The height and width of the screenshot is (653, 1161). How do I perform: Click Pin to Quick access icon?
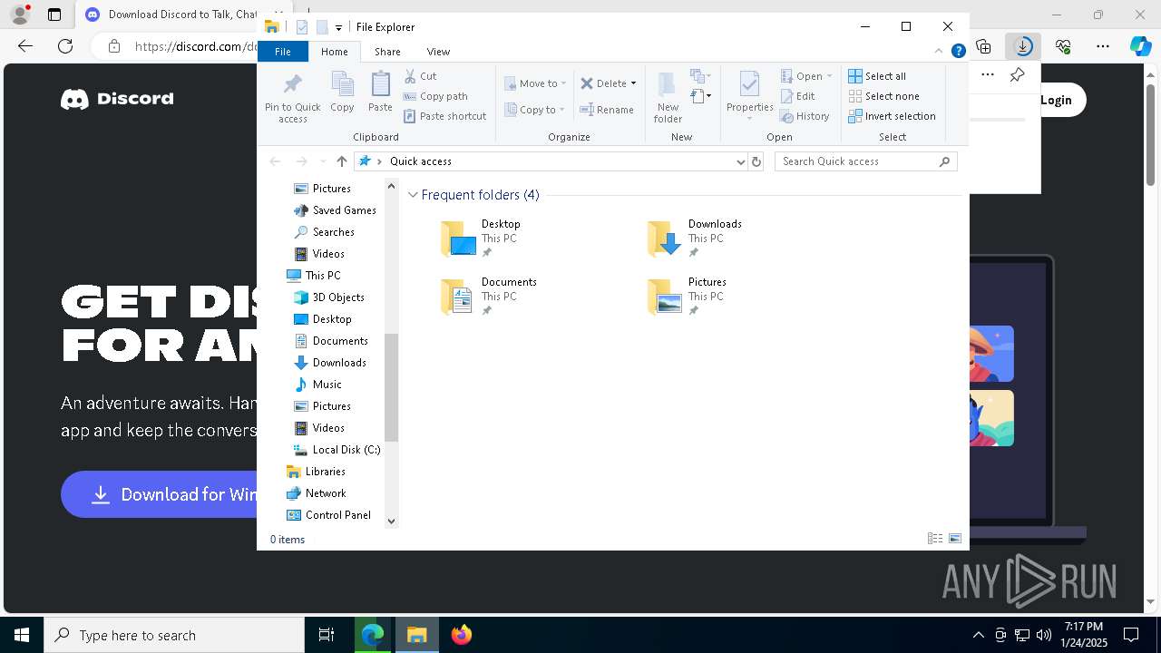(292, 97)
